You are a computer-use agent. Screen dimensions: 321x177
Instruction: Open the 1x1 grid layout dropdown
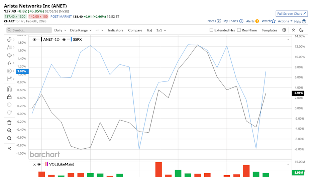pos(161,30)
